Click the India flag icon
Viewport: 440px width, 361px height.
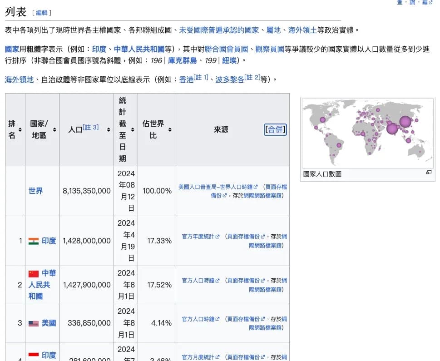(x=34, y=241)
